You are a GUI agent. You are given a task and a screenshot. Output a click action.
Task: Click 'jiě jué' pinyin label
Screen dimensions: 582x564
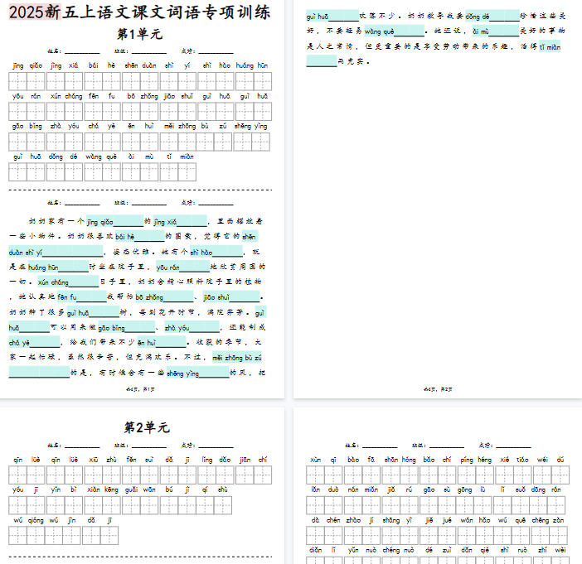click(x=438, y=520)
